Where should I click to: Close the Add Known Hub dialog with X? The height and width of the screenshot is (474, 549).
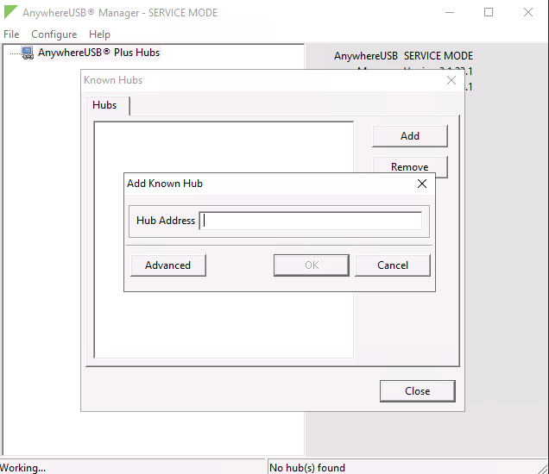tap(421, 184)
